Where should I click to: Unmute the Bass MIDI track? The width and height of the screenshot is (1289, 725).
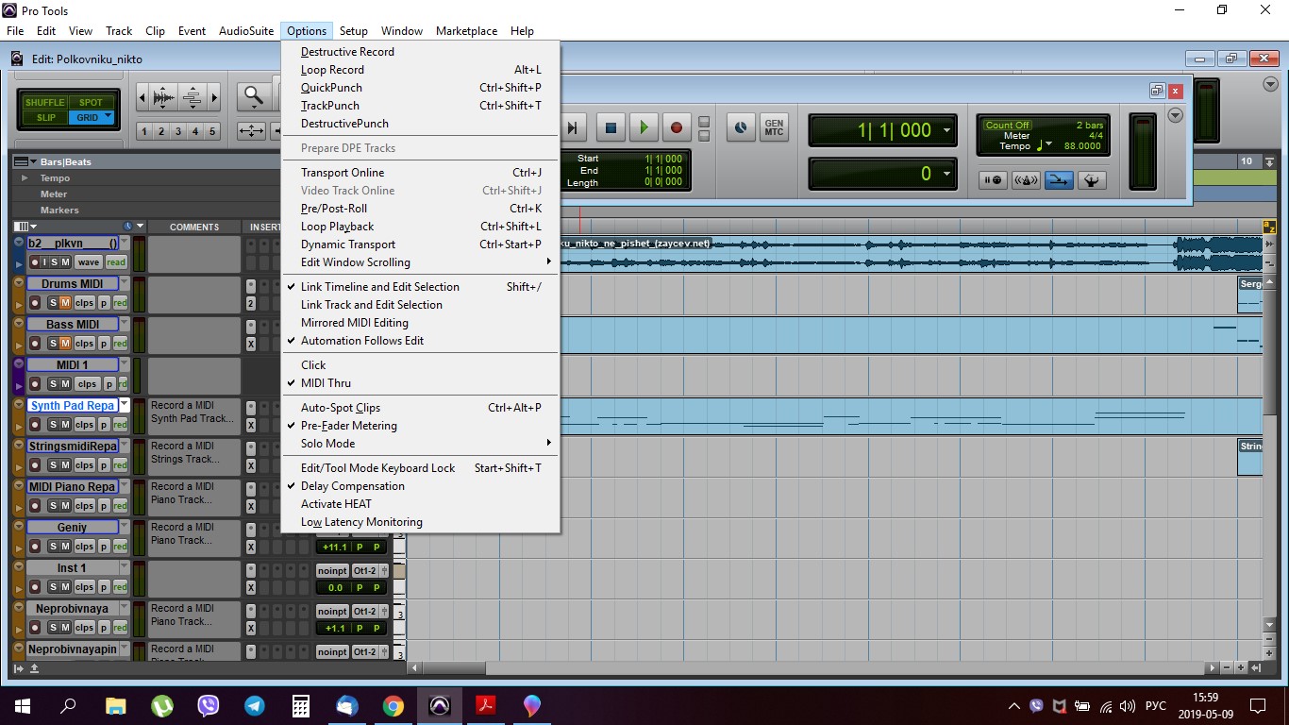66,344
